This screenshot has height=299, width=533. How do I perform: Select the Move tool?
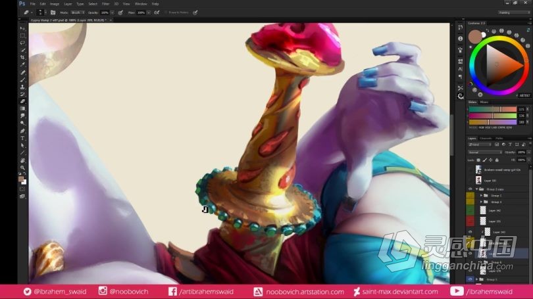click(22, 28)
